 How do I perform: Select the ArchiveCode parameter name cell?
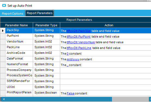19,53
